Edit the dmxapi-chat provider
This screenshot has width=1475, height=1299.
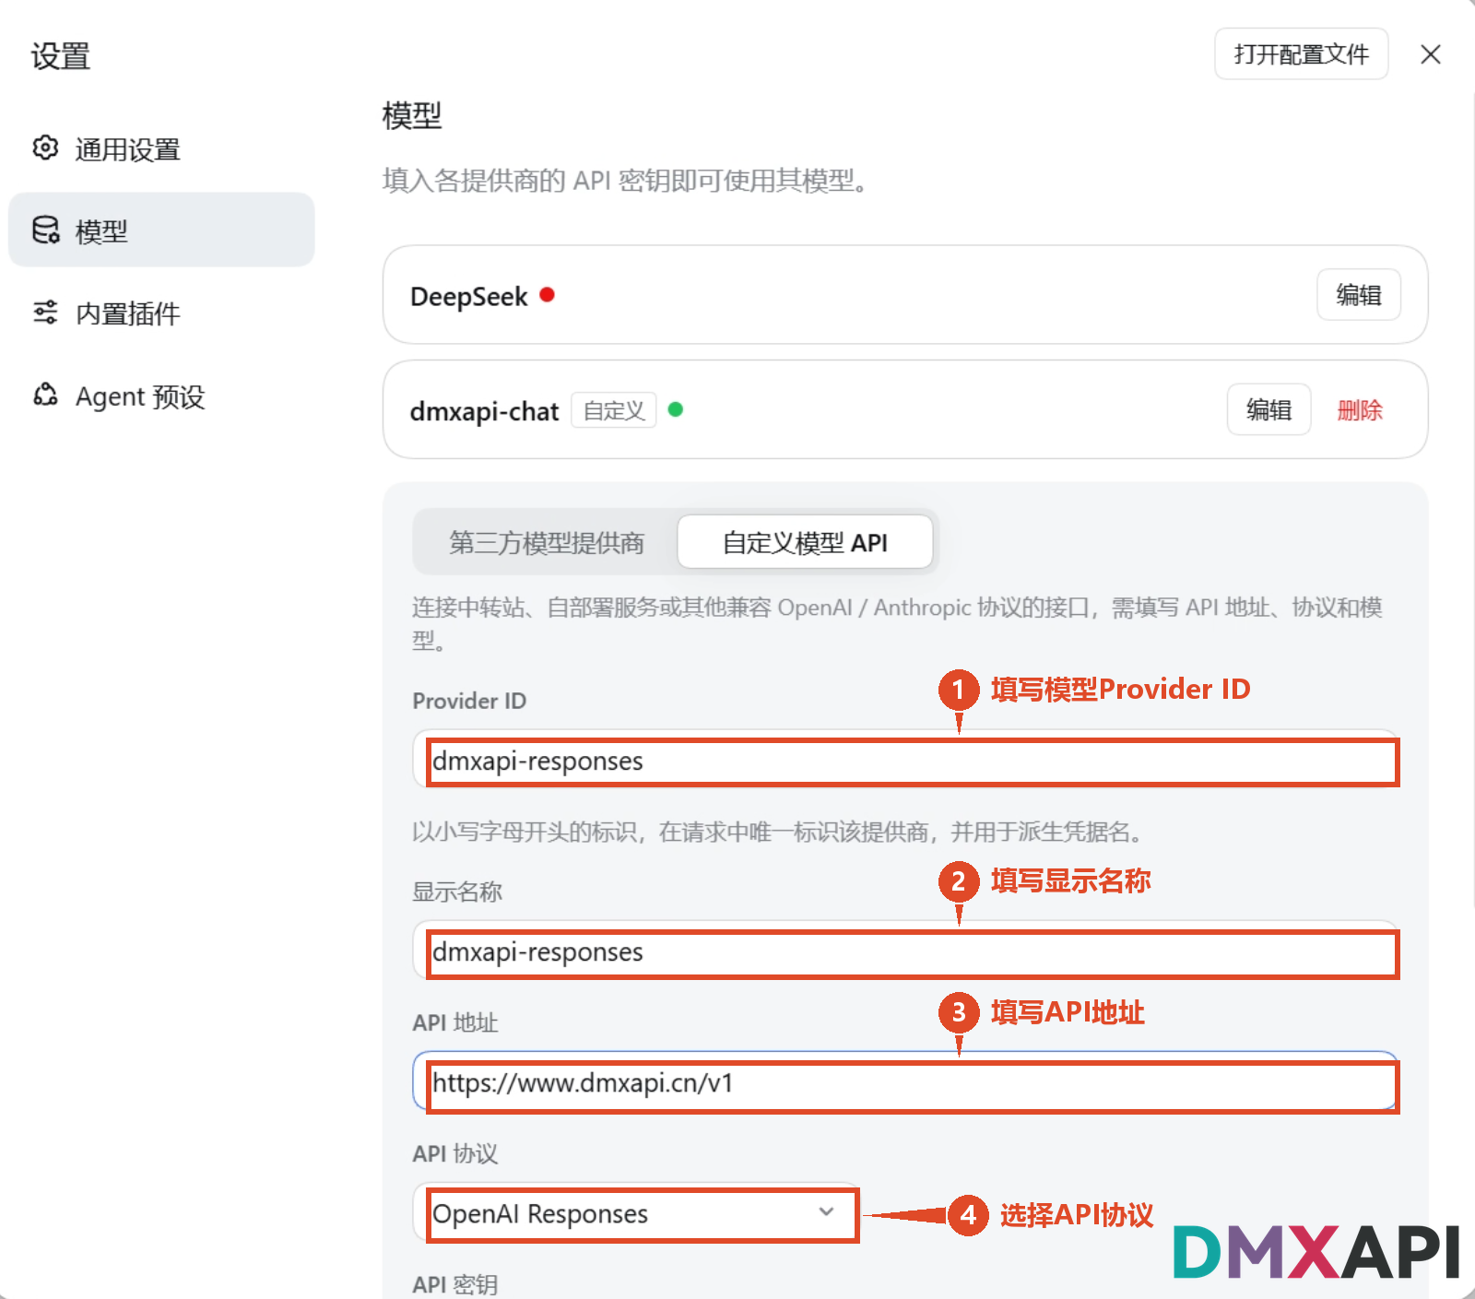tap(1268, 409)
